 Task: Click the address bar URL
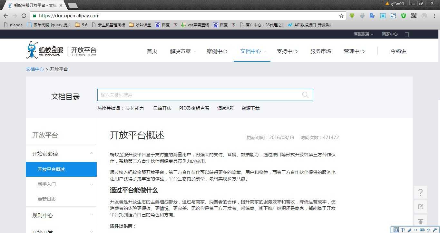[x=69, y=16]
